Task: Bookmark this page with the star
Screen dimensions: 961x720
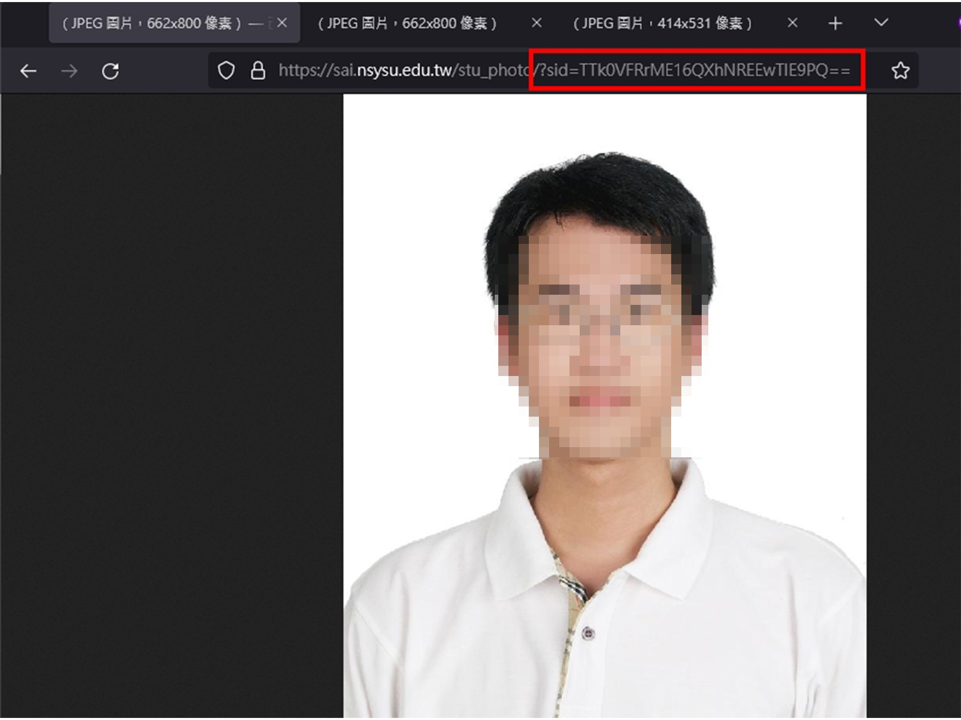Action: [x=900, y=71]
